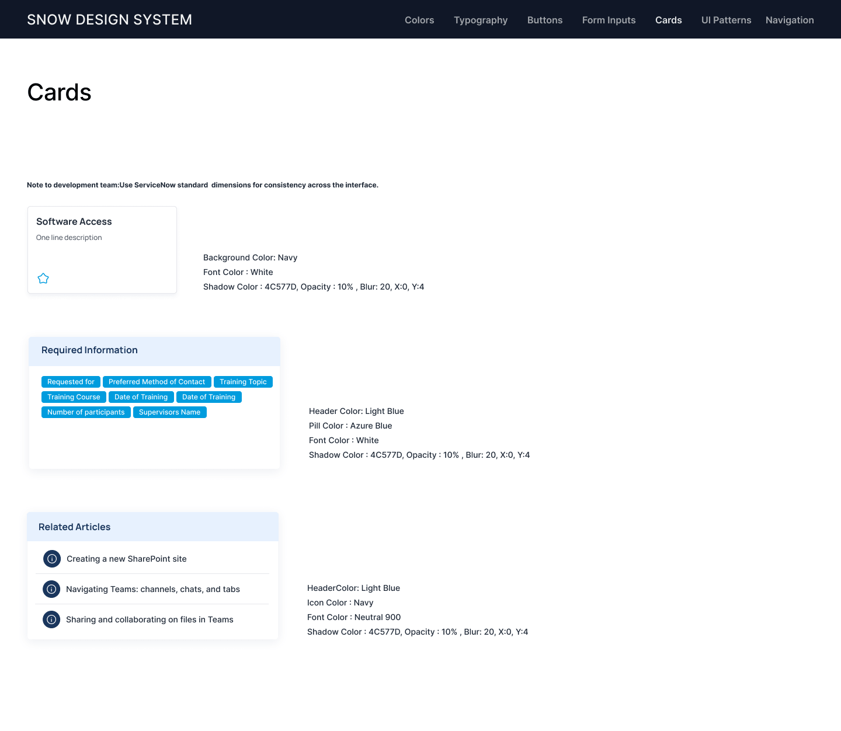Open the Software Access card title
841x731 pixels.
(74, 222)
